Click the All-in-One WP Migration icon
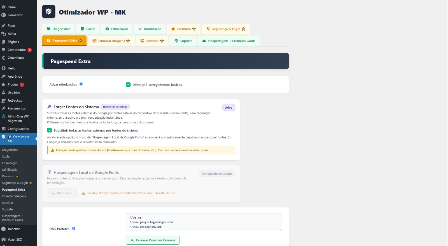Screen dimensions: 448x246 click(x=4, y=116)
